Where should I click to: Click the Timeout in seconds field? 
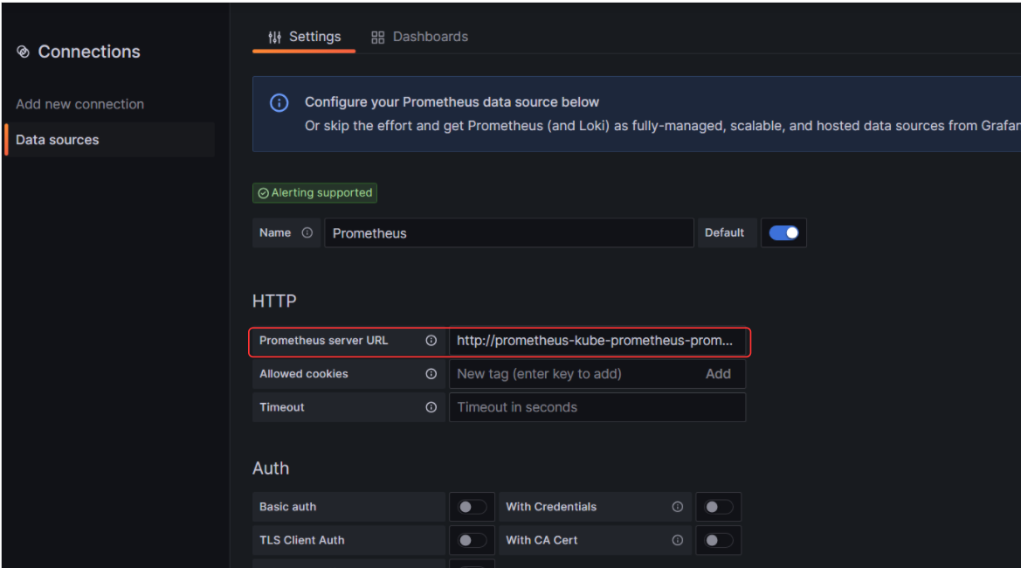[597, 407]
